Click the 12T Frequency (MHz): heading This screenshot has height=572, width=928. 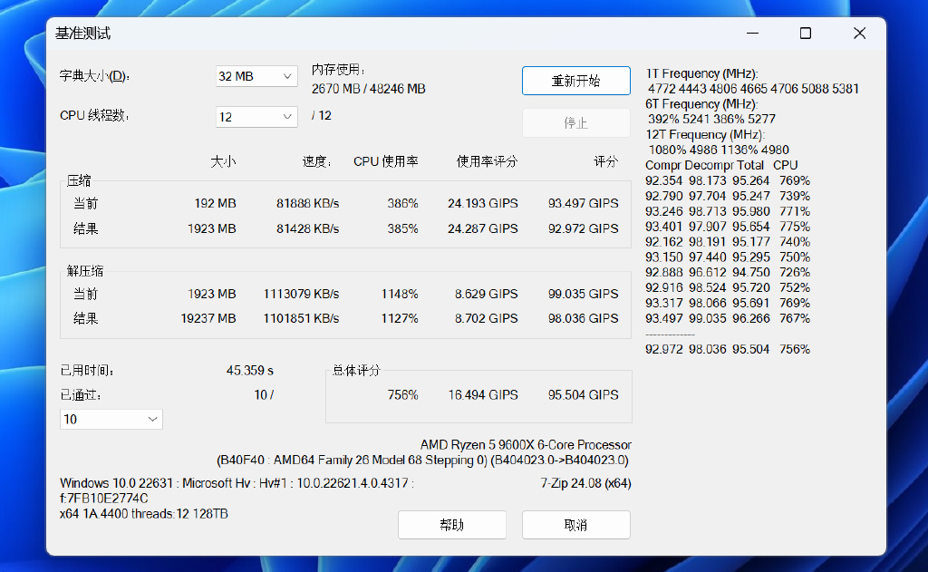(x=705, y=135)
